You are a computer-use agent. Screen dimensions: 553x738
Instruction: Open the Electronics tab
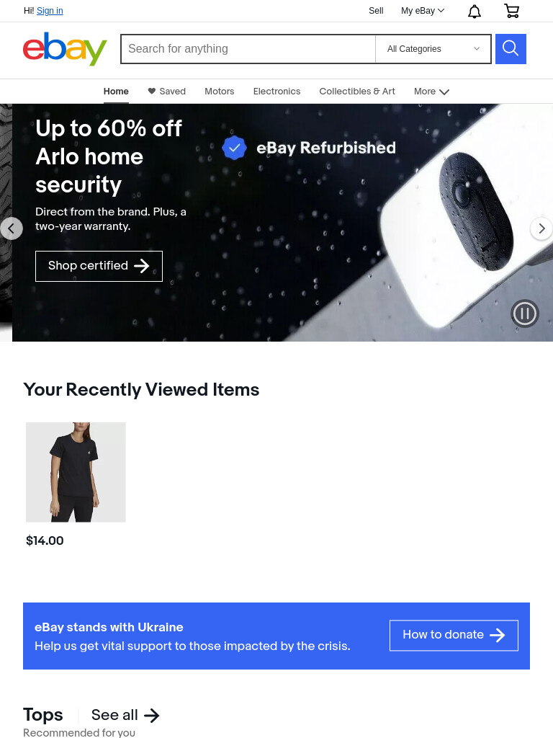click(276, 92)
